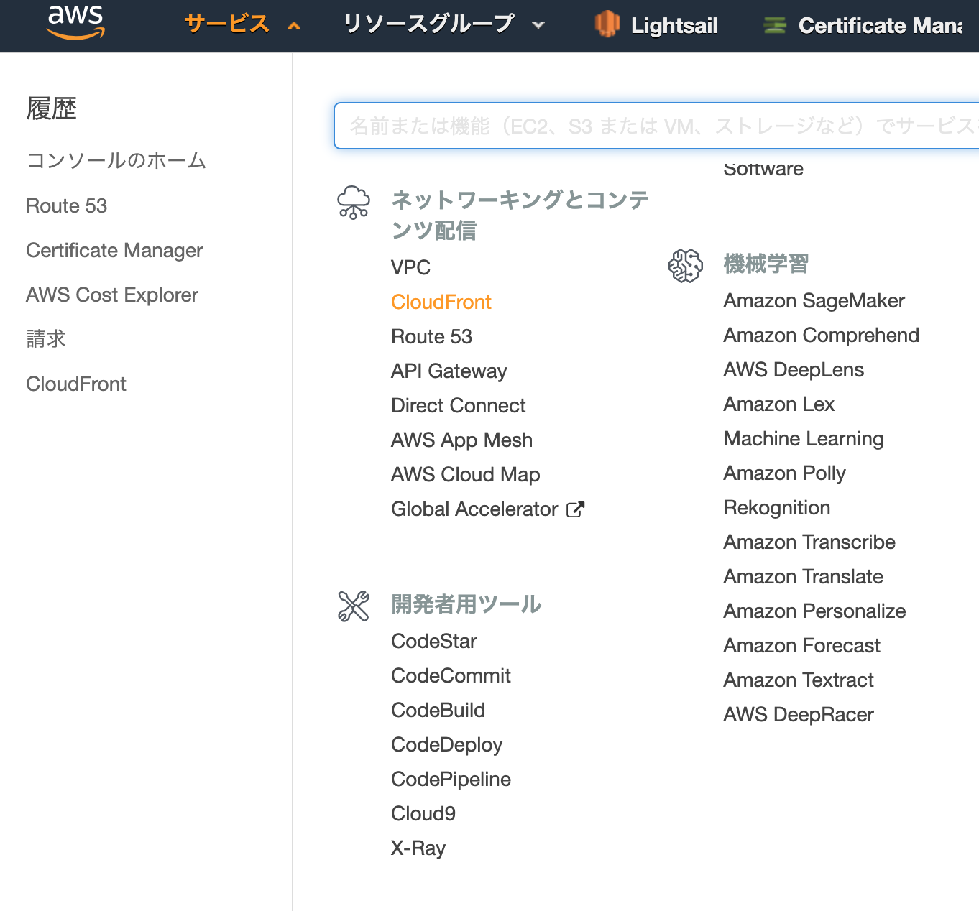The height and width of the screenshot is (911, 979).
Task: Open AWS Cost Explorer from history
Action: [112, 295]
